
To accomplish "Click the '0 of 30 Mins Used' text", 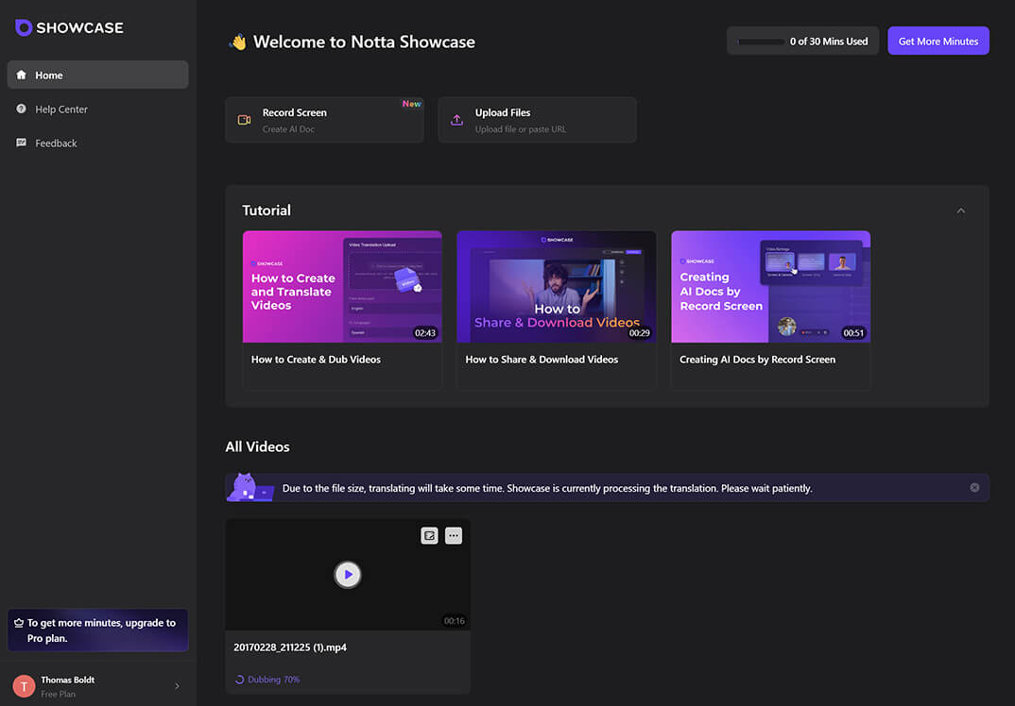I will click(x=829, y=42).
